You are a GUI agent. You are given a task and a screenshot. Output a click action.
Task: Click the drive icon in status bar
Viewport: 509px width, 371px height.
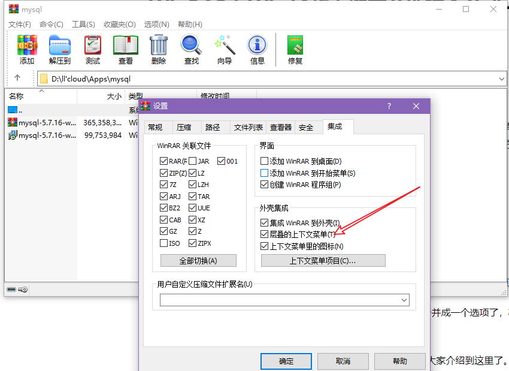tap(11, 289)
